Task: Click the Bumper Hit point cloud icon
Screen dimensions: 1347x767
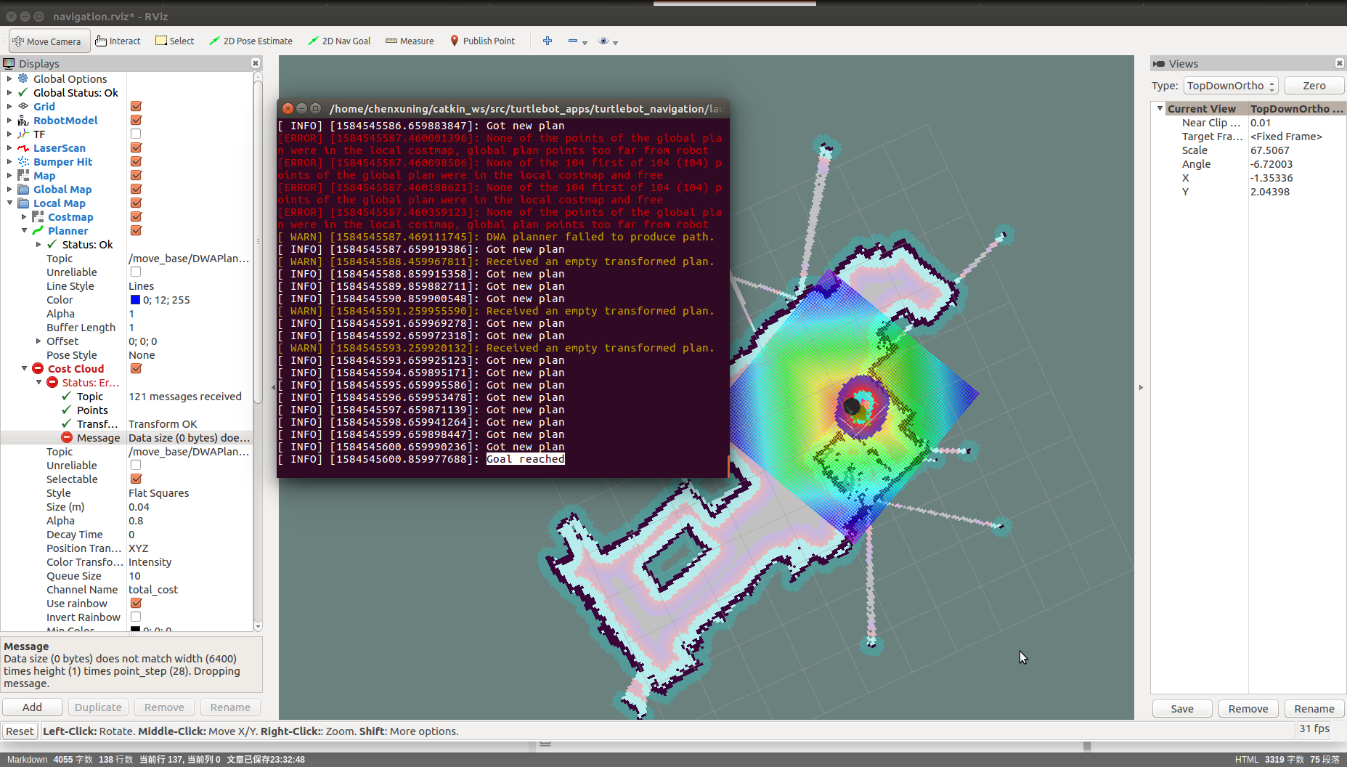Action: (23, 161)
